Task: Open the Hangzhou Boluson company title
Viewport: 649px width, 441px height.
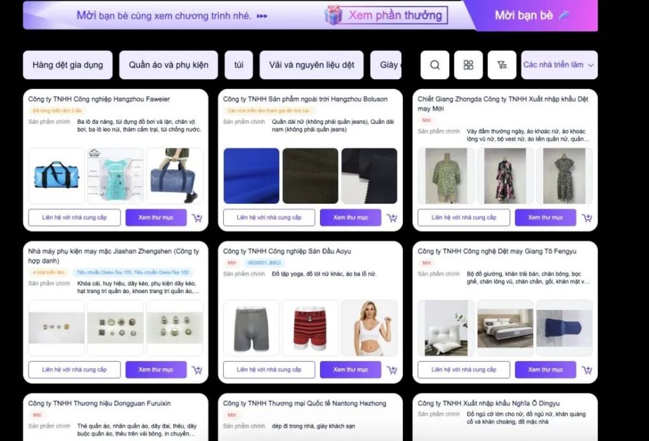Action: pyautogui.click(x=306, y=99)
